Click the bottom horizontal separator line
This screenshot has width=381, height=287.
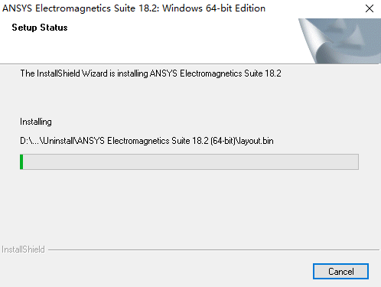click(213, 249)
